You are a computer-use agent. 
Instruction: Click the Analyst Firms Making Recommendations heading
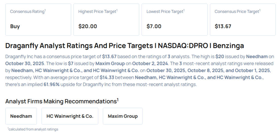[x=61, y=101]
